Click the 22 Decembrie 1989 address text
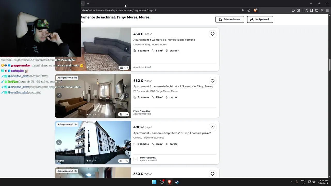 pos(156,91)
